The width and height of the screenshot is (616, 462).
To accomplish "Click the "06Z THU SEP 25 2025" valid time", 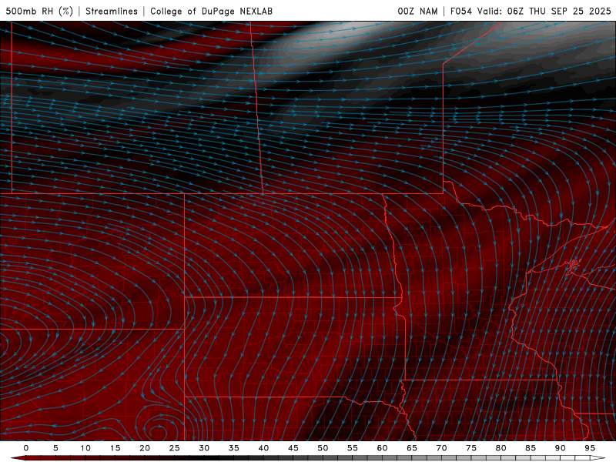I will pyautogui.click(x=559, y=11).
